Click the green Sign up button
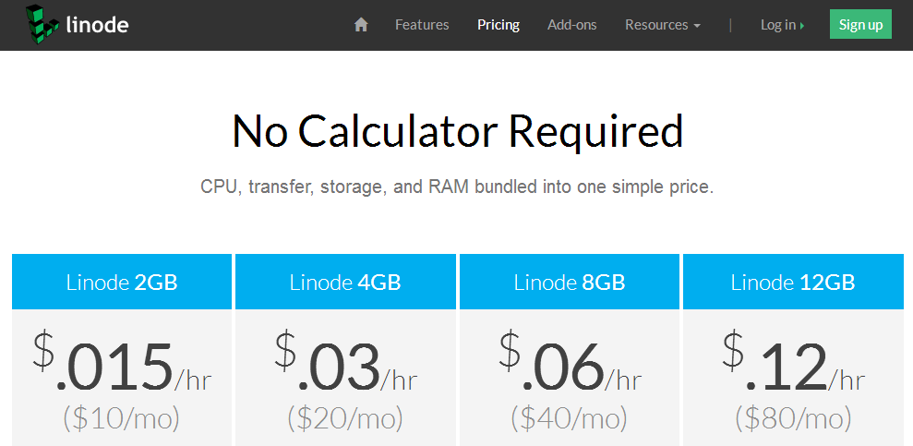 click(860, 24)
